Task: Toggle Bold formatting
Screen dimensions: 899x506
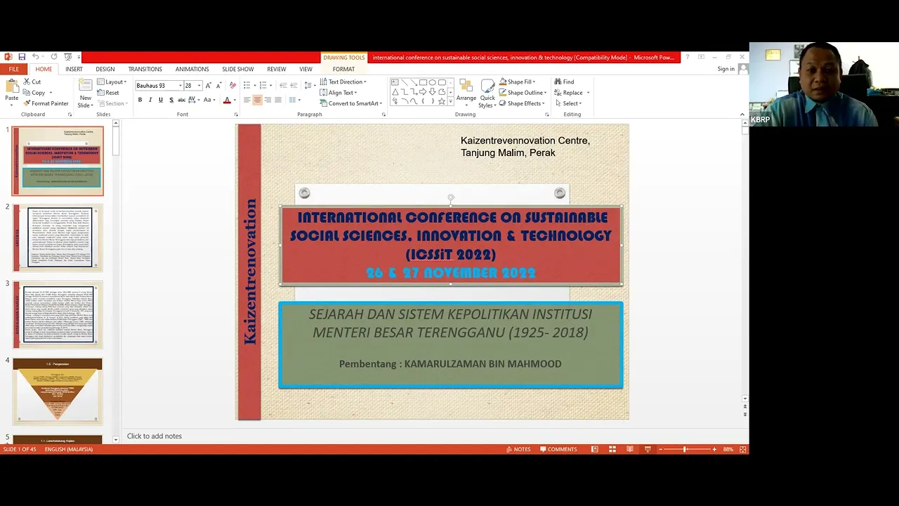Action: tap(140, 100)
